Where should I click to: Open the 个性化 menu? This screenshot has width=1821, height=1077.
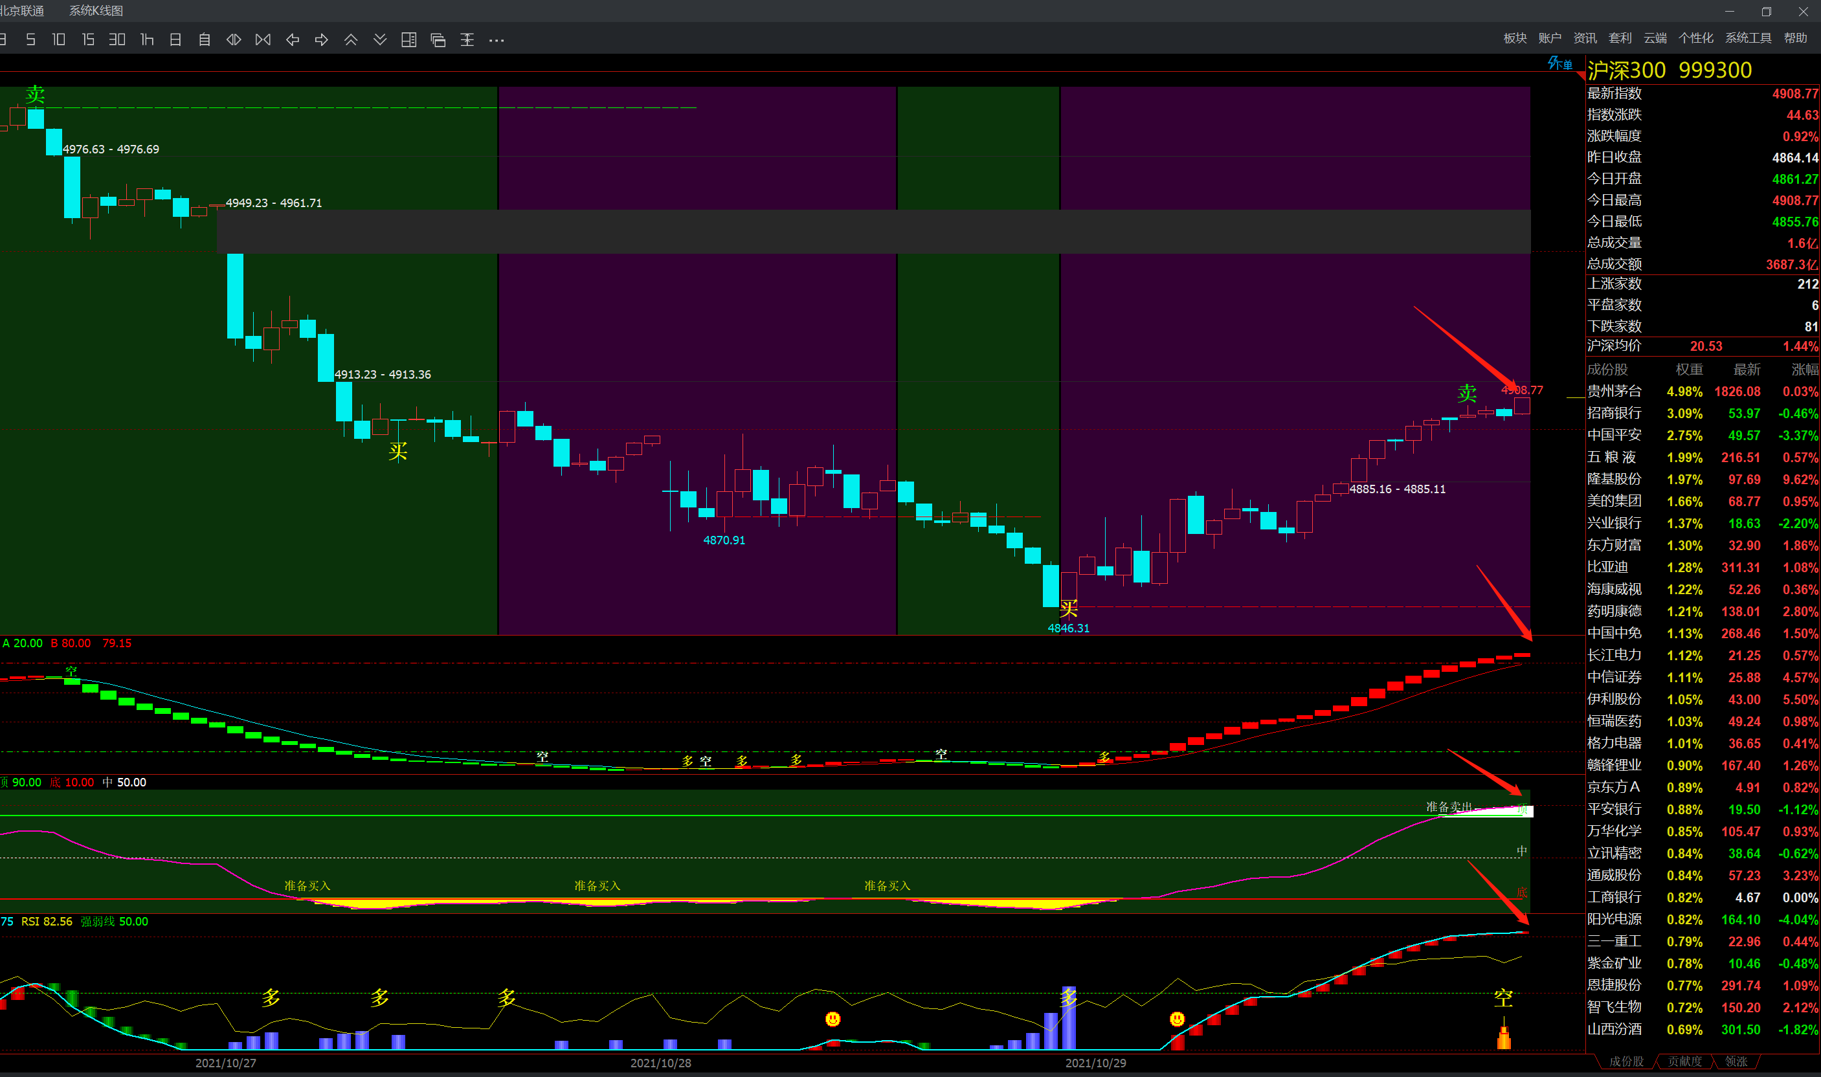[x=1695, y=38]
